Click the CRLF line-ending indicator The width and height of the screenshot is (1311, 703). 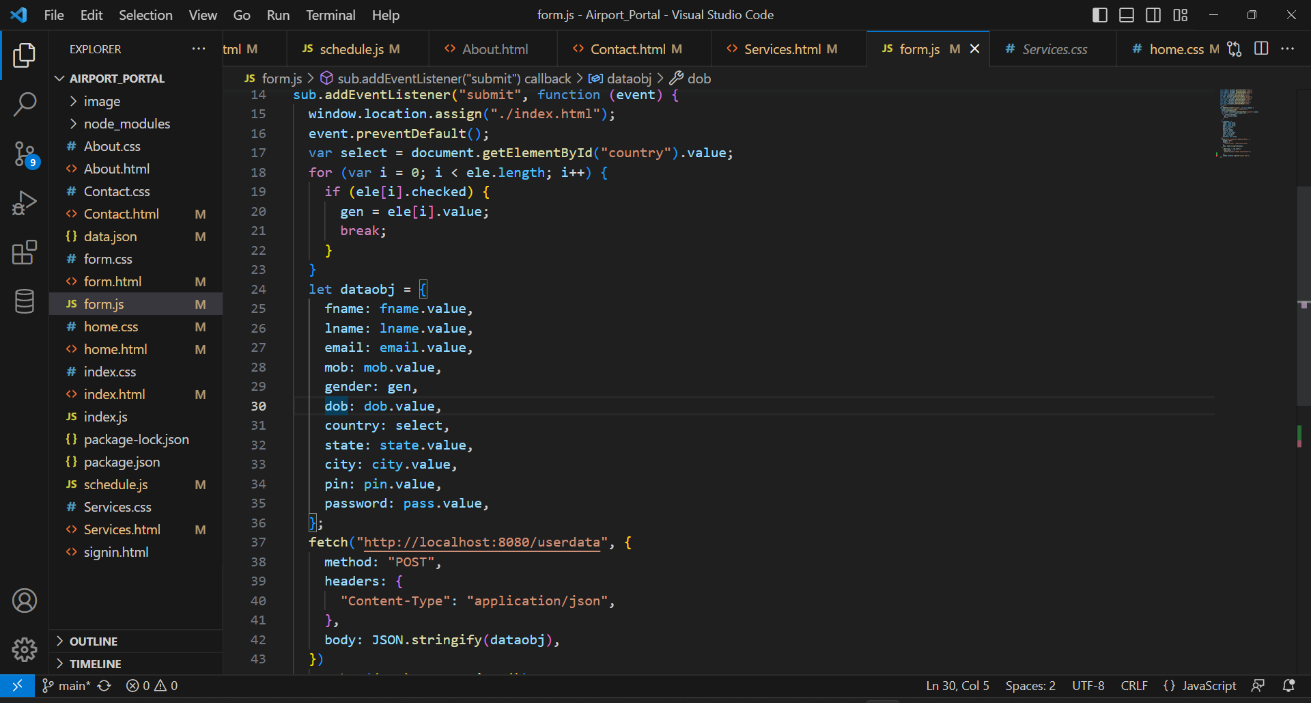pyautogui.click(x=1133, y=685)
